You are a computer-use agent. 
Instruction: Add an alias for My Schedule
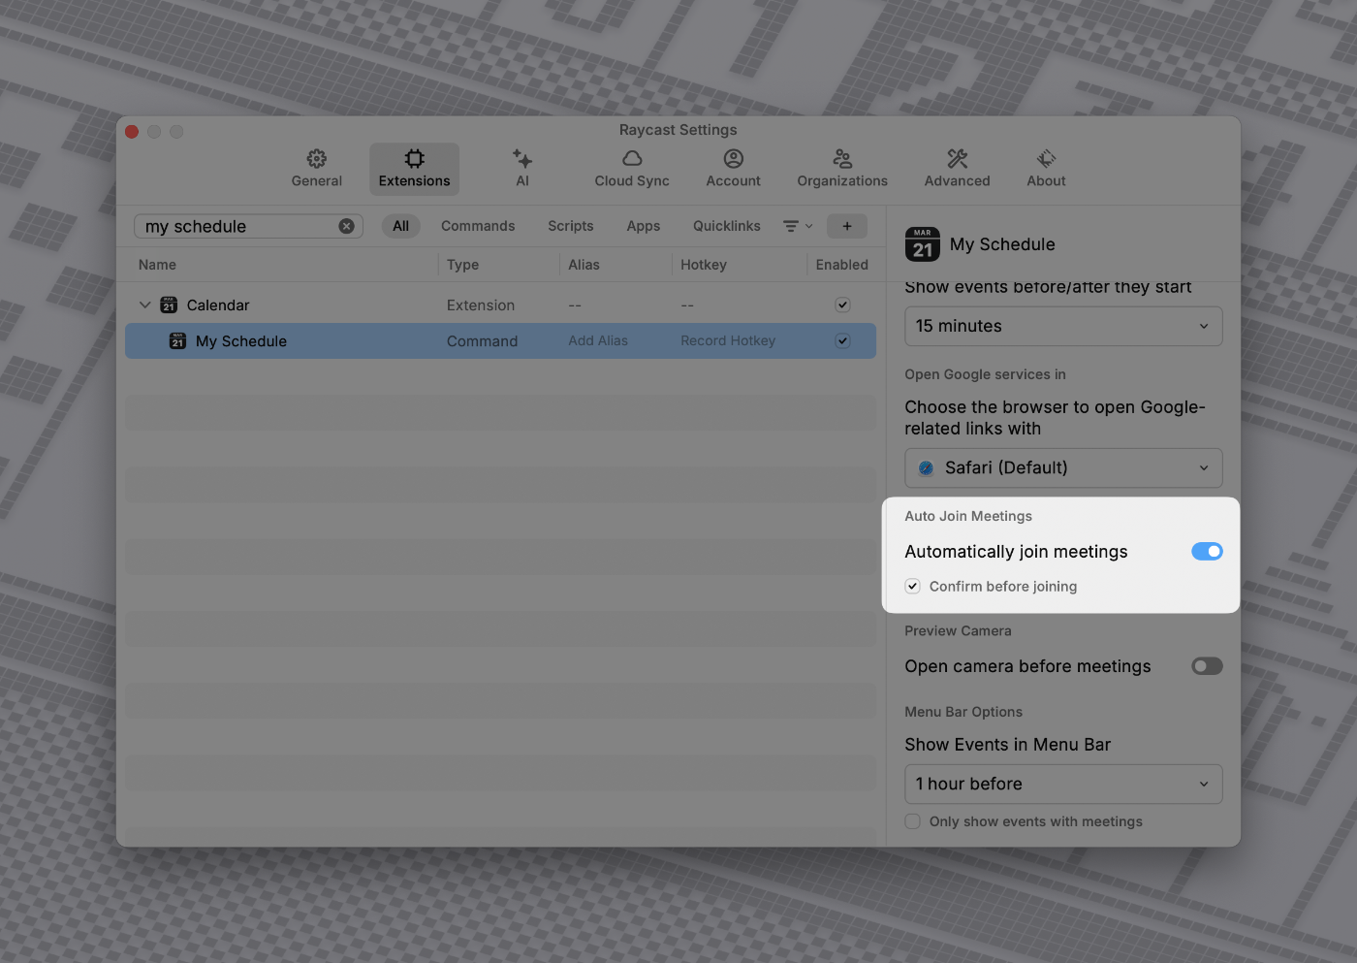(598, 341)
